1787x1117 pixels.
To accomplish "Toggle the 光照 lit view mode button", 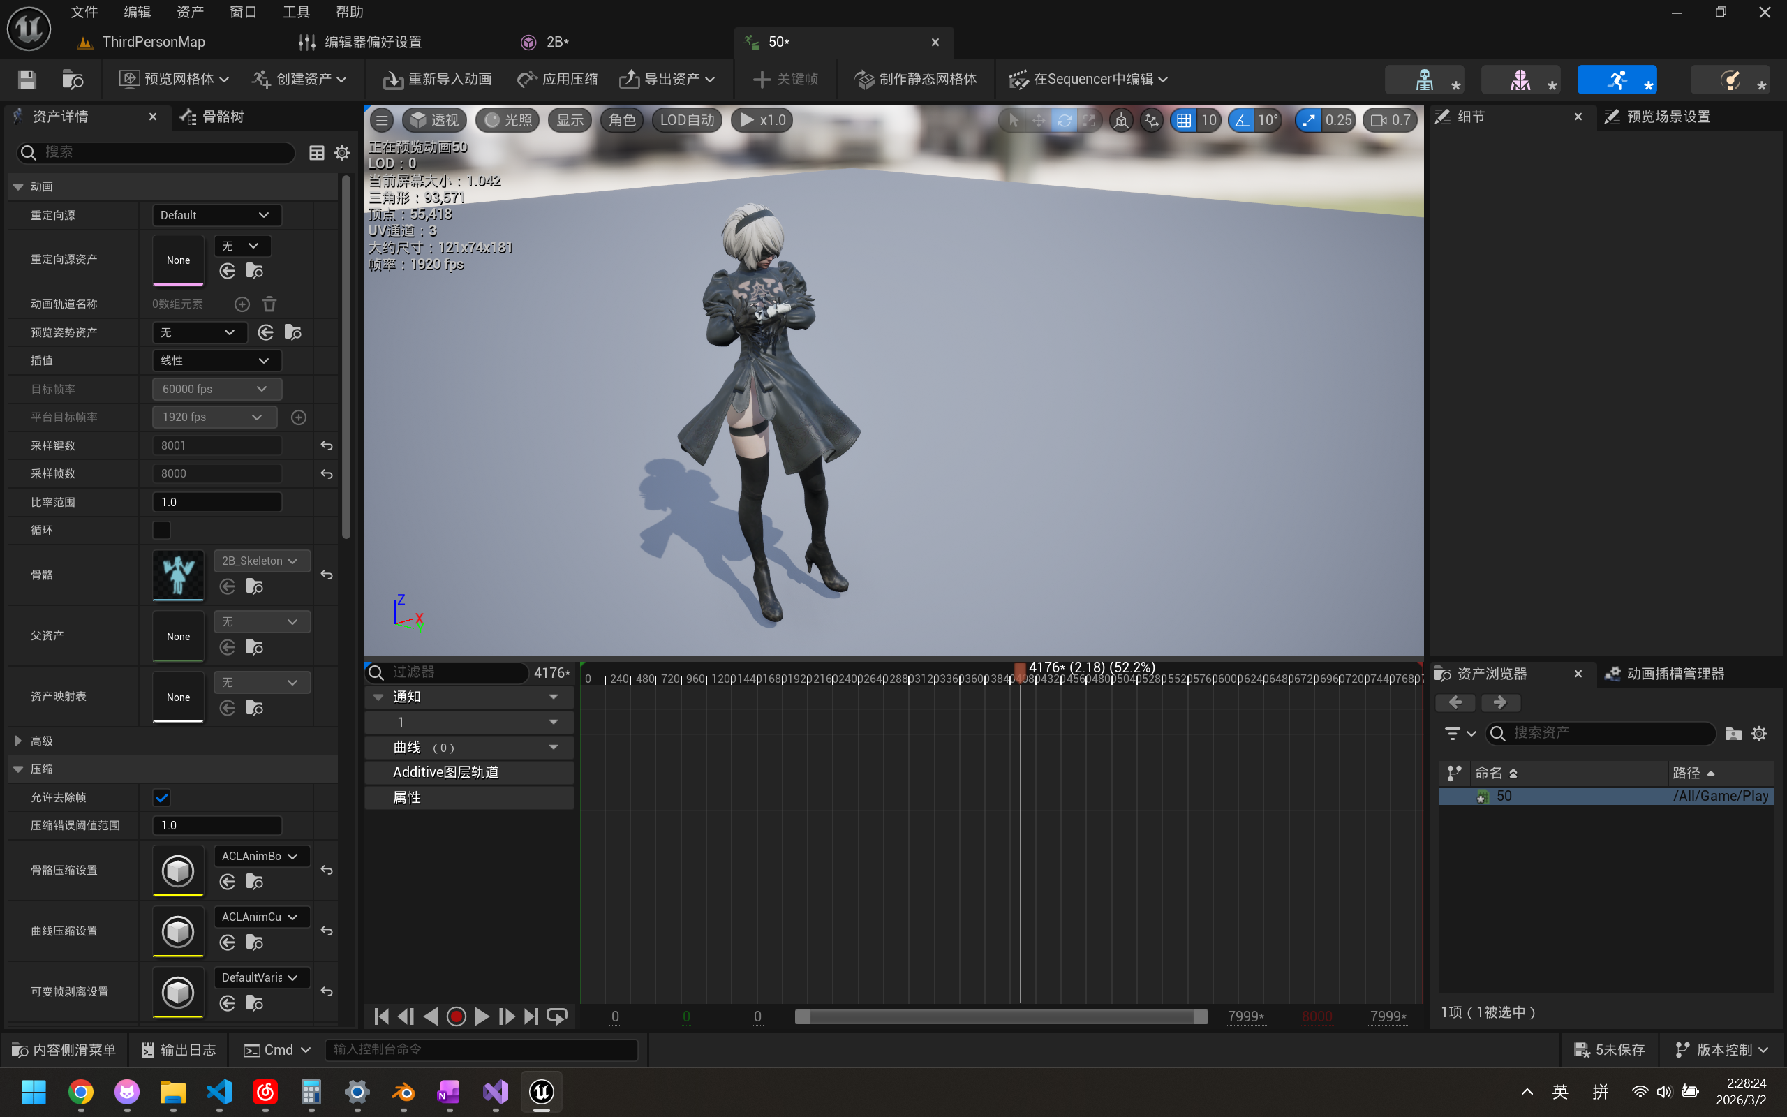I will point(508,119).
